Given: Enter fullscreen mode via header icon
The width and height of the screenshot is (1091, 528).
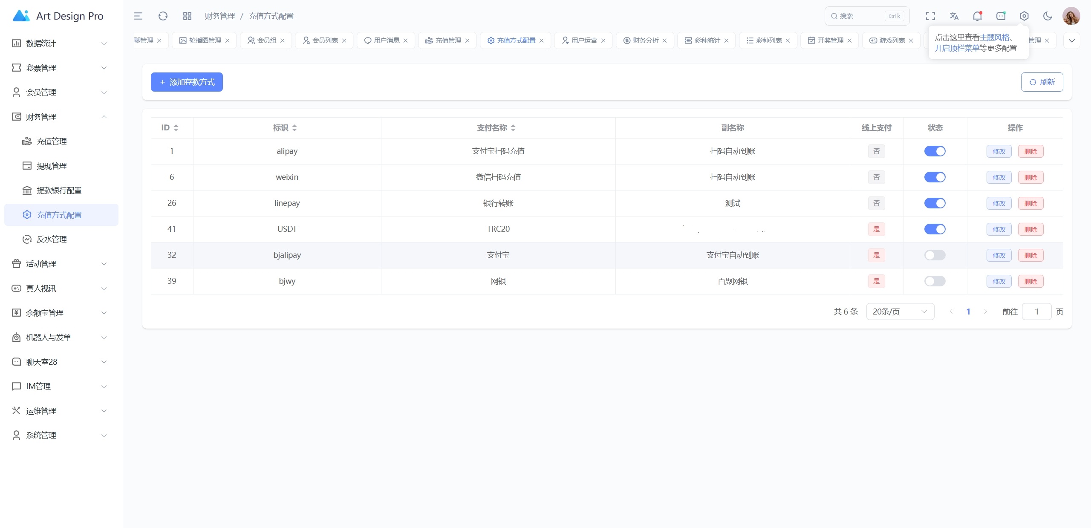Looking at the screenshot, I should pyautogui.click(x=930, y=16).
